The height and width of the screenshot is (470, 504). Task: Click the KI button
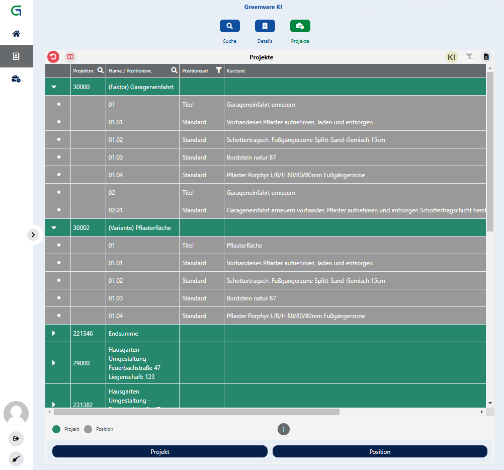[x=452, y=57]
